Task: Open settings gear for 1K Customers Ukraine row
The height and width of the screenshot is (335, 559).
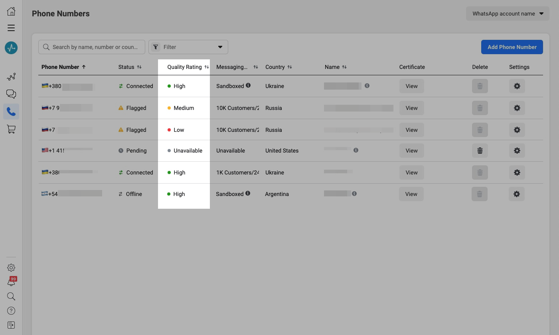Action: (x=517, y=172)
